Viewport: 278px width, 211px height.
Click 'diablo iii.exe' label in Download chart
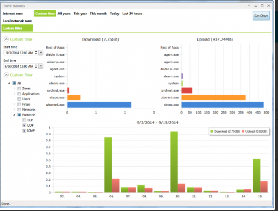[x=55, y=54]
